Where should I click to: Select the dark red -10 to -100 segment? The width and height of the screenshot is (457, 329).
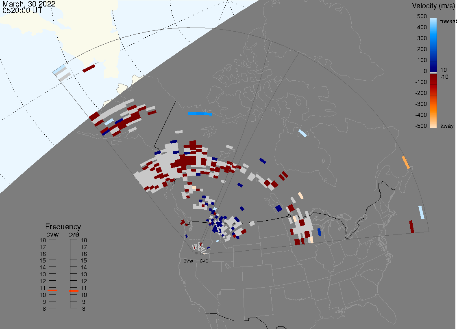(433, 79)
